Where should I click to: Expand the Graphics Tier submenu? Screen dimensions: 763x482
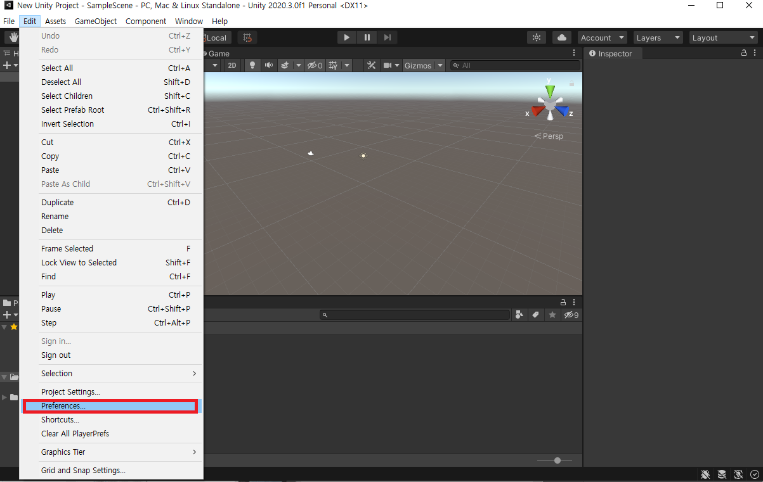point(110,452)
